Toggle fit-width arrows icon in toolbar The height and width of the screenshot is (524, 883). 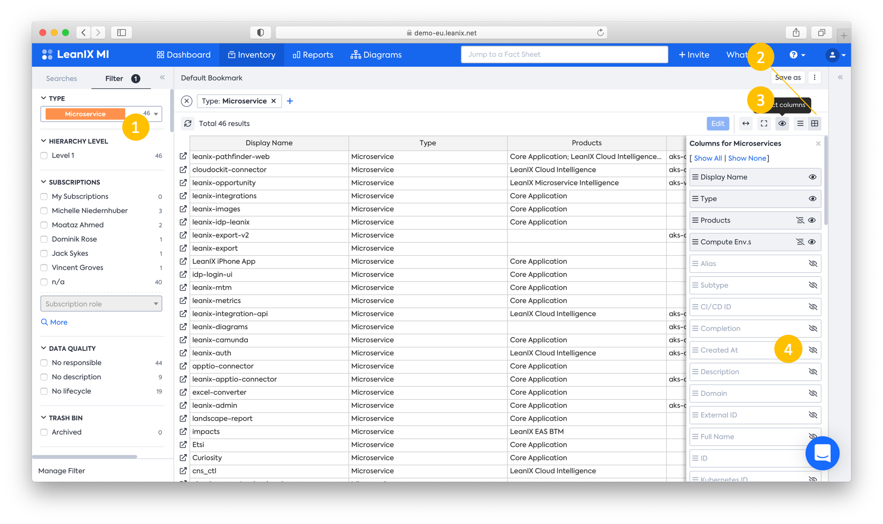[x=746, y=123]
